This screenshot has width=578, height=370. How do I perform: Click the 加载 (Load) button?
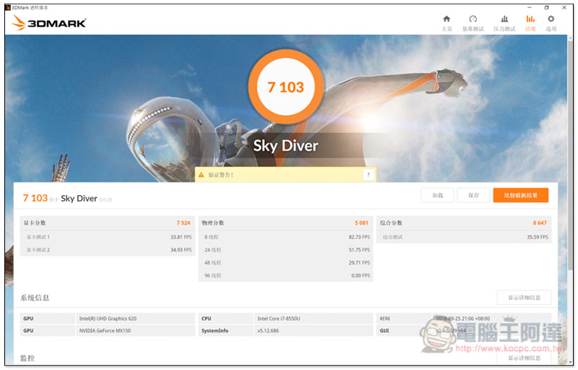(x=437, y=195)
